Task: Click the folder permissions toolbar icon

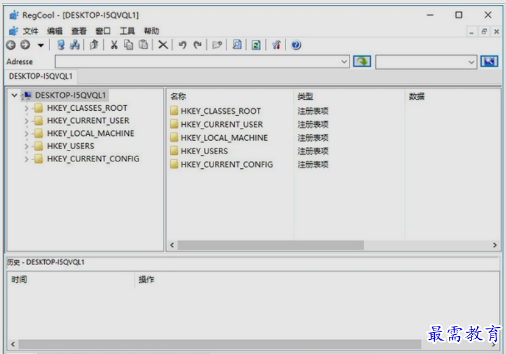Action: pyautogui.click(x=217, y=45)
